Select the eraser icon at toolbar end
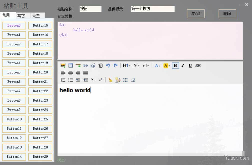This screenshot has width=252, height=165. tap(133, 80)
